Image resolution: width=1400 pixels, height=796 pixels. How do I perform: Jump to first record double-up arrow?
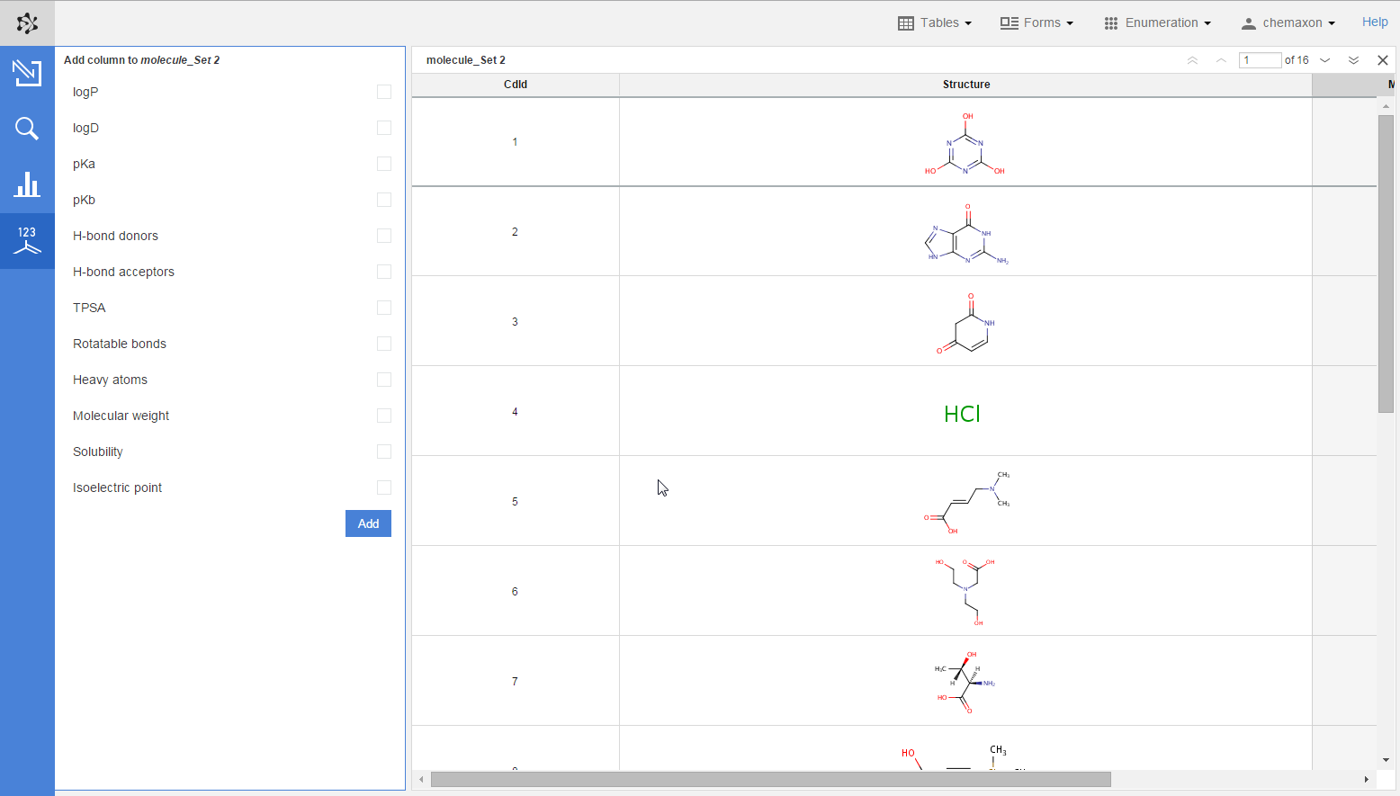[1192, 60]
